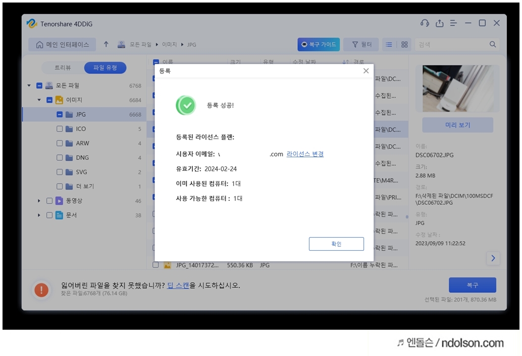
Task: Switch to list view icon
Action: [x=389, y=45]
